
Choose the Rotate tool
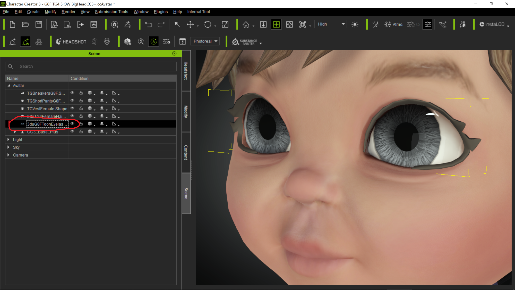[x=208, y=24]
